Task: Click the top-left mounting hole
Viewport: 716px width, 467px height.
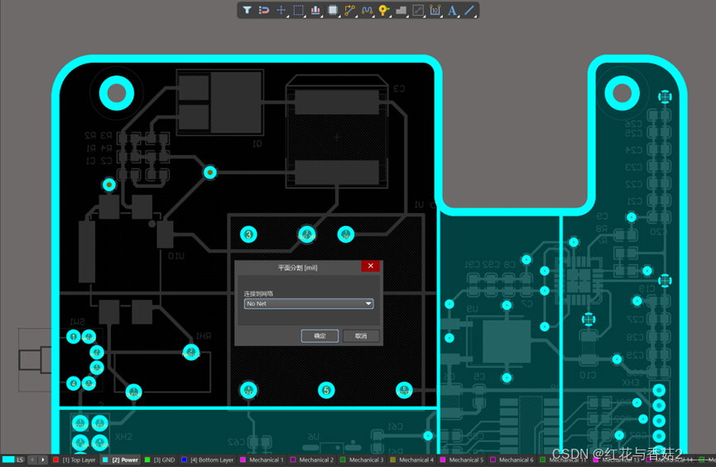Action: click(x=117, y=94)
